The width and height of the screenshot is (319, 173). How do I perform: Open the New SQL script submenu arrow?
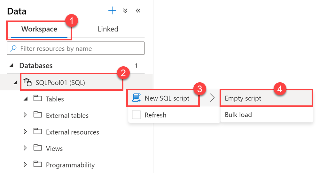pyautogui.click(x=212, y=98)
